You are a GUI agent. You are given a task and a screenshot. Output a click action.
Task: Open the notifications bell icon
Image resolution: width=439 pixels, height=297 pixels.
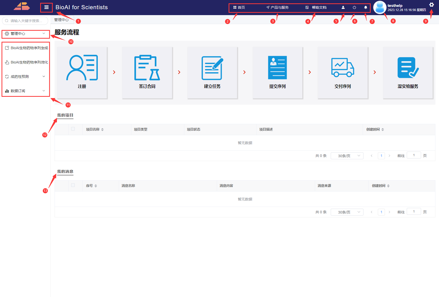pyautogui.click(x=366, y=7)
